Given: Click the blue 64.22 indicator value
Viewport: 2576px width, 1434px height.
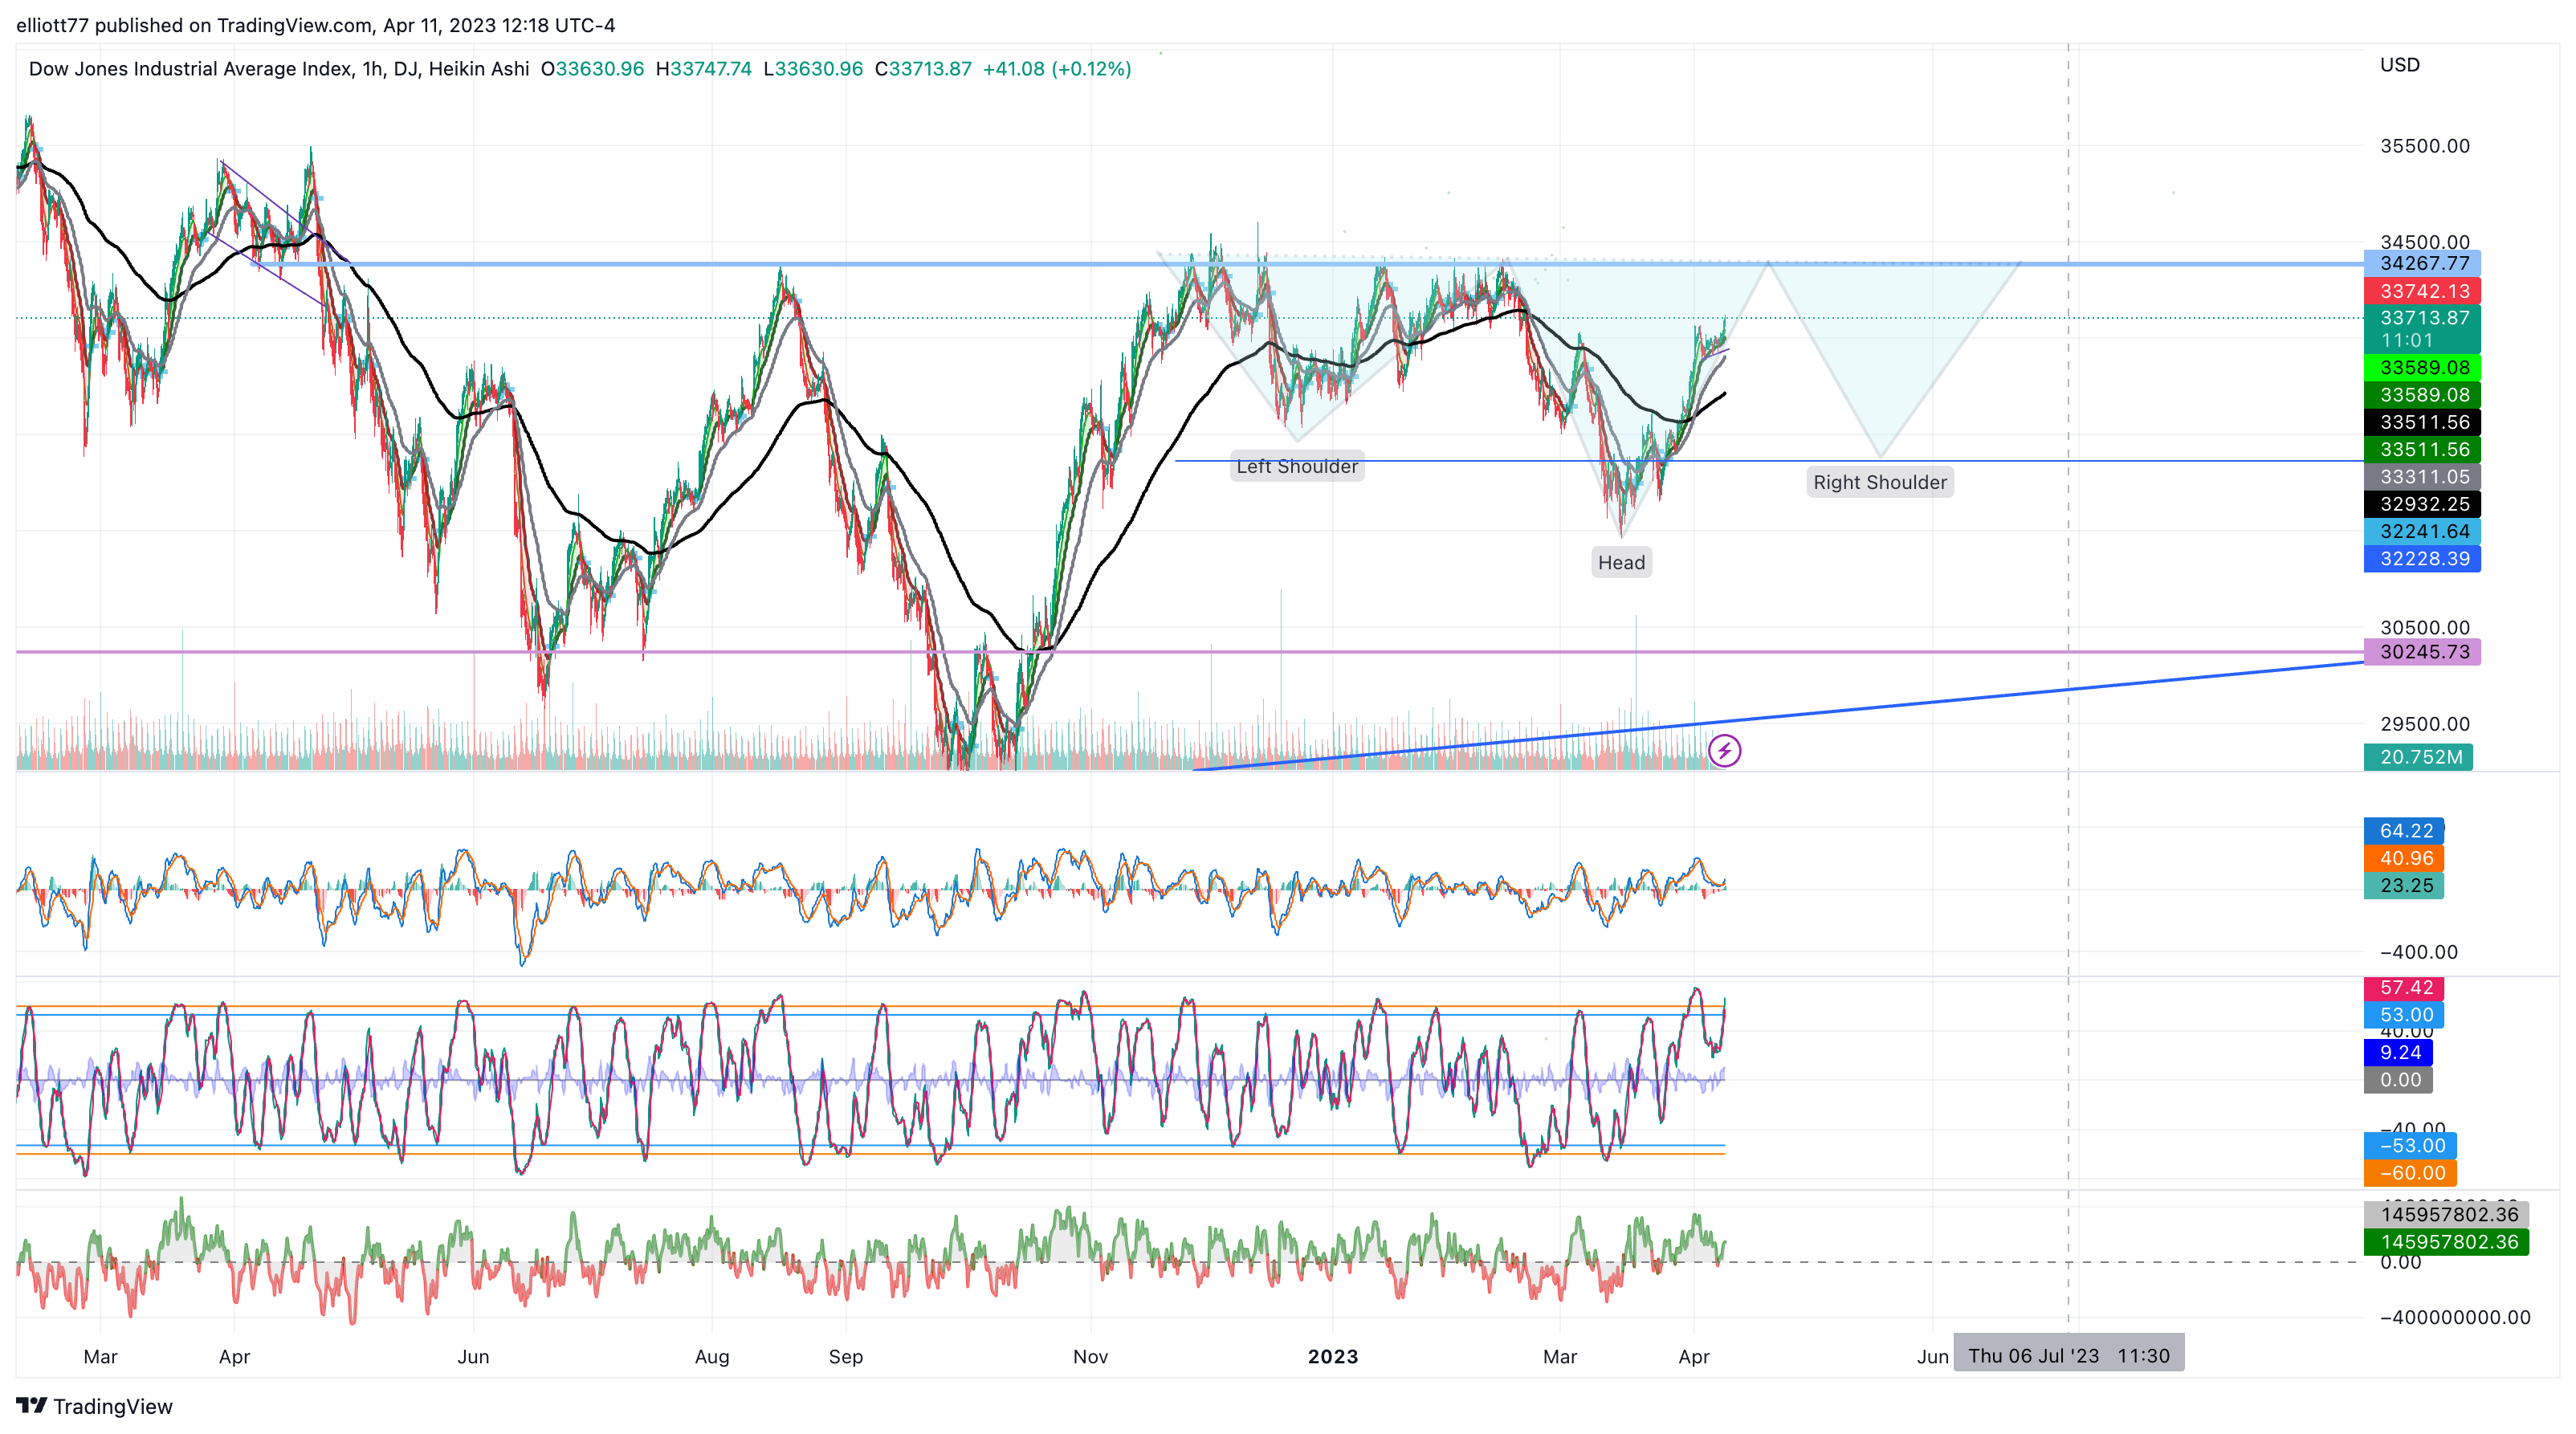Looking at the screenshot, I should tap(2404, 831).
